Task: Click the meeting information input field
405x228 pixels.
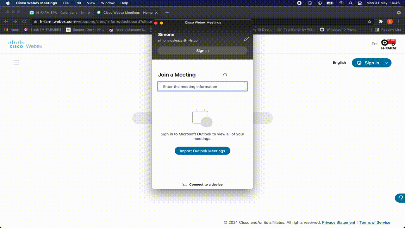Action: point(202,86)
